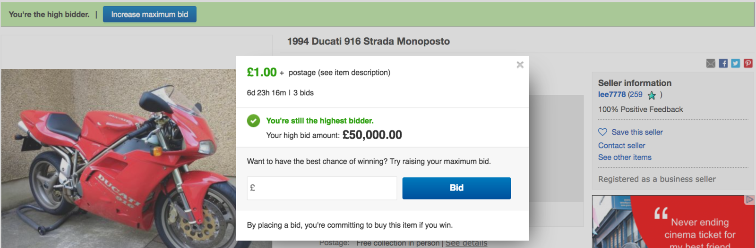Click the Contact seller link
The width and height of the screenshot is (756, 248).
pos(621,145)
